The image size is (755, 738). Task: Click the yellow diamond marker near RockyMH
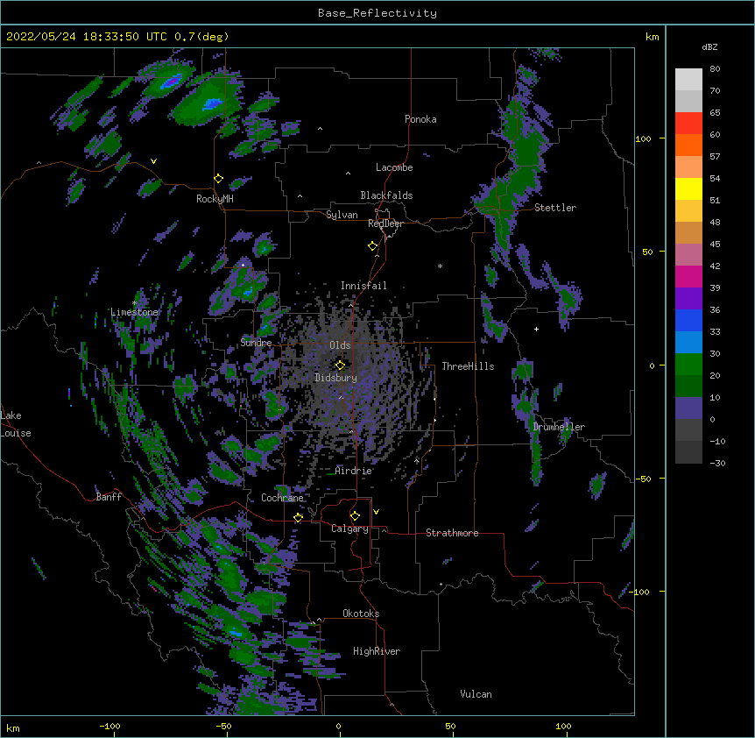coord(218,179)
